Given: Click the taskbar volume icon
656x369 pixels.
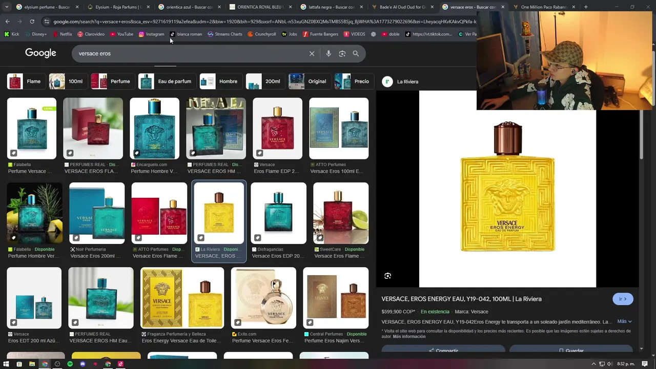Looking at the screenshot, I should [x=609, y=364].
